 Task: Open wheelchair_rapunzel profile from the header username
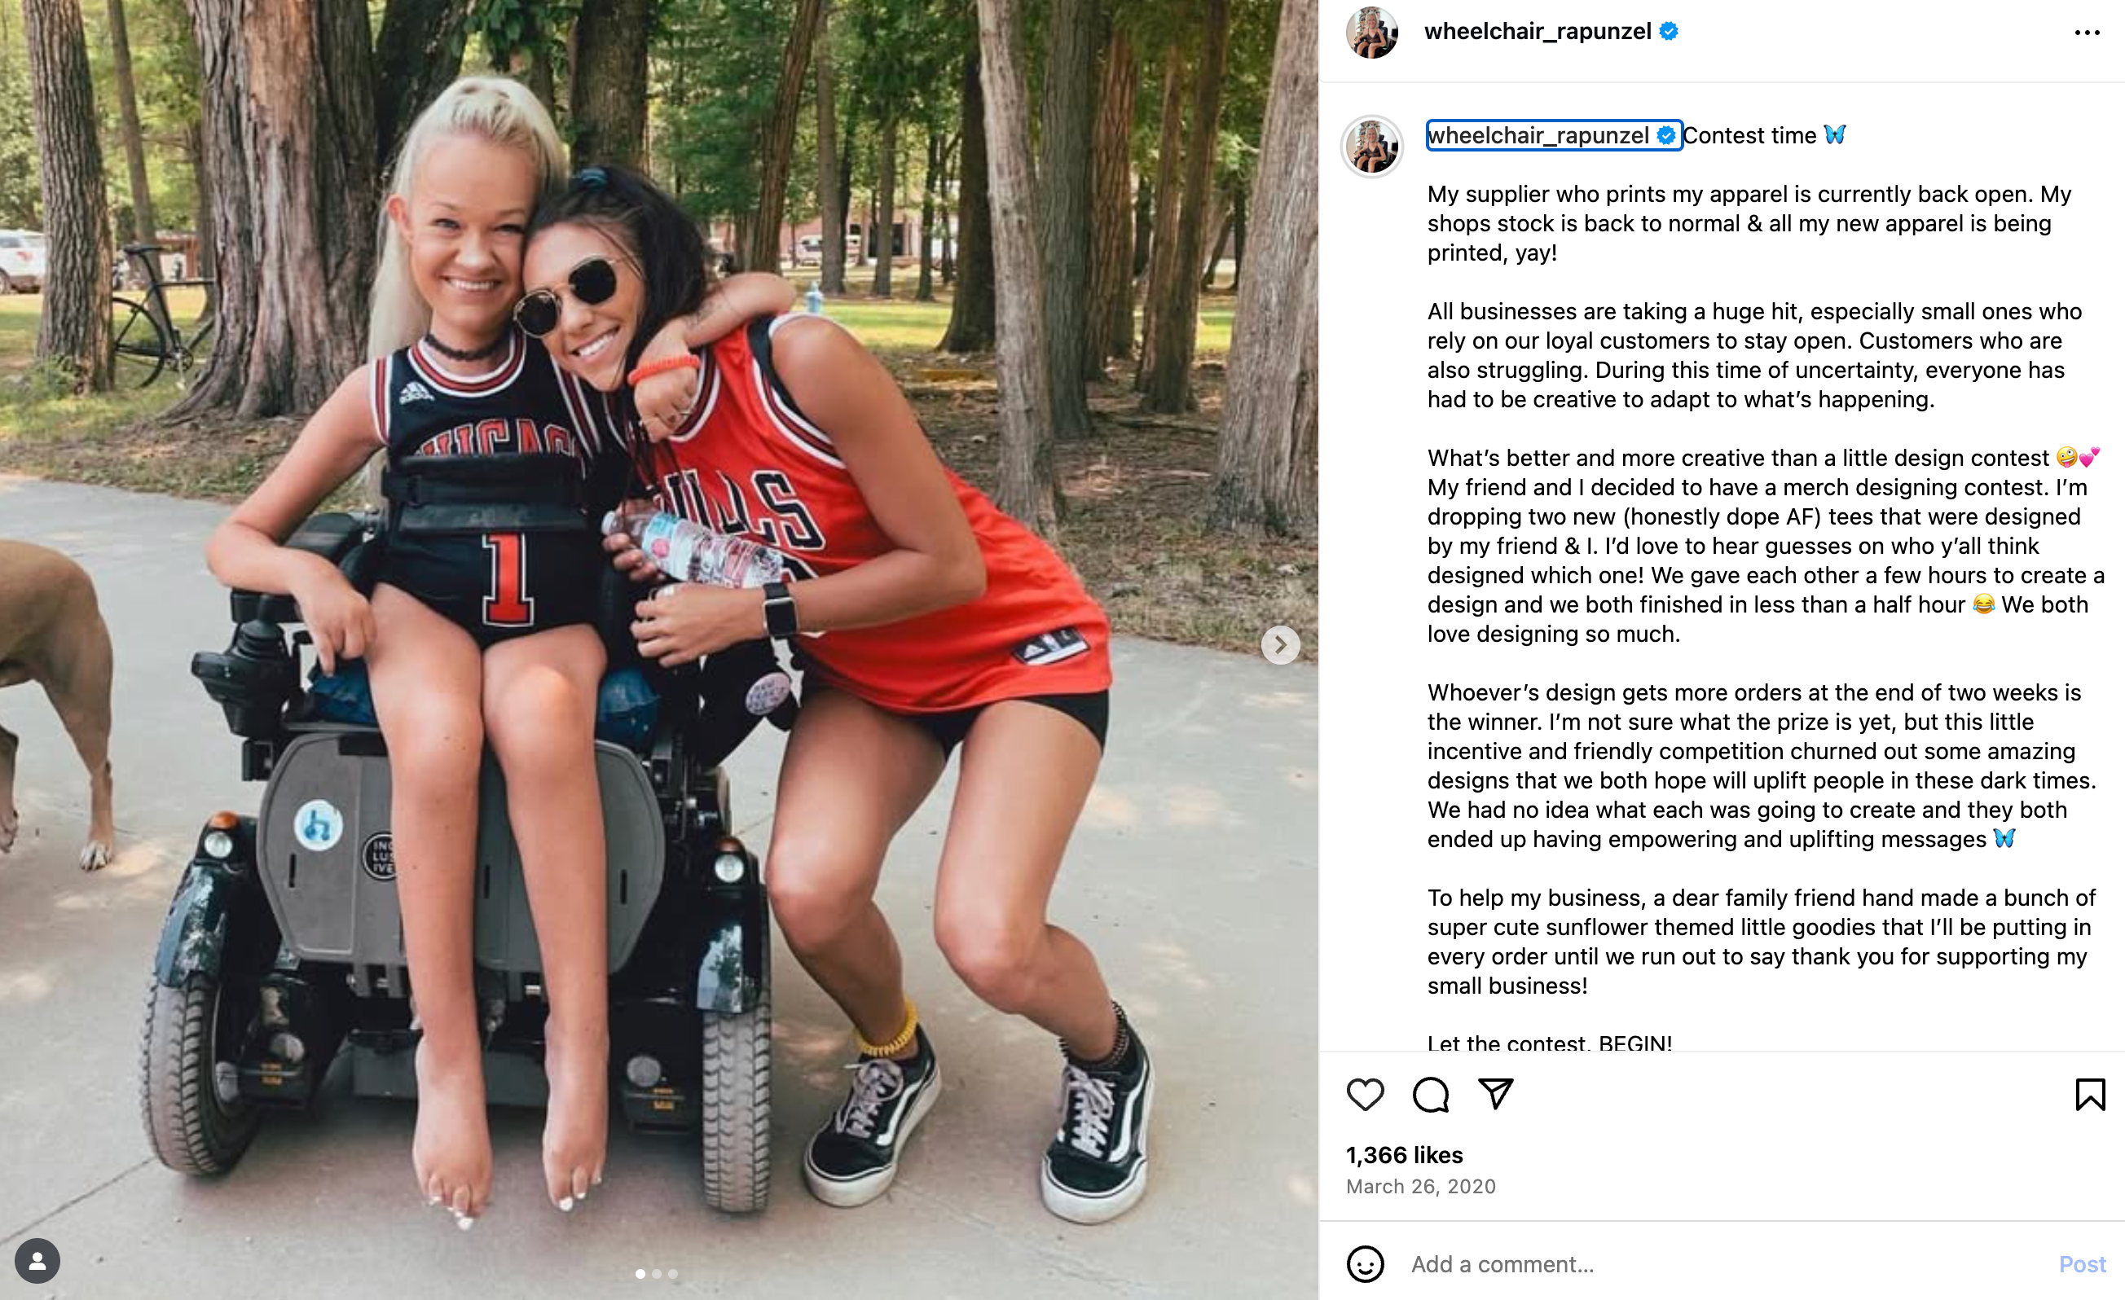coord(1537,32)
